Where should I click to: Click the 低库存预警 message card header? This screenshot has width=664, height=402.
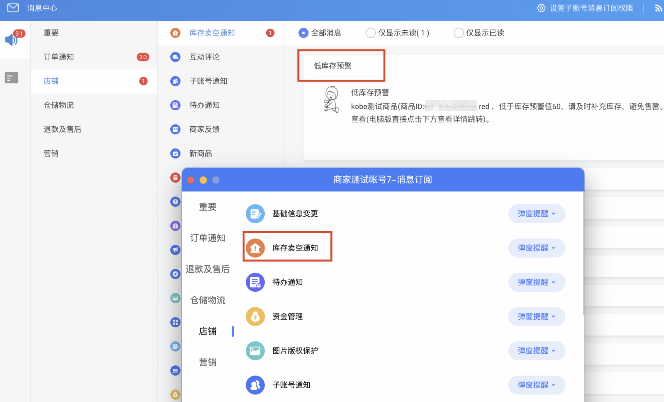pos(333,66)
